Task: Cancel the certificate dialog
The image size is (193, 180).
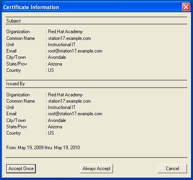Action: pos(172,169)
